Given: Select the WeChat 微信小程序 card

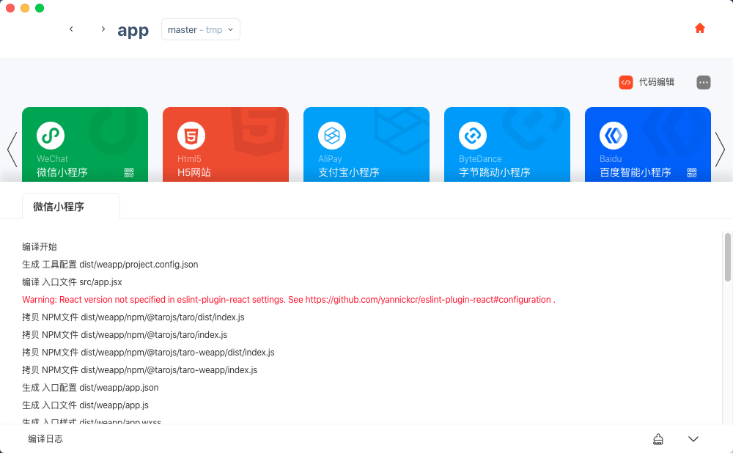Looking at the screenshot, I should point(85,144).
